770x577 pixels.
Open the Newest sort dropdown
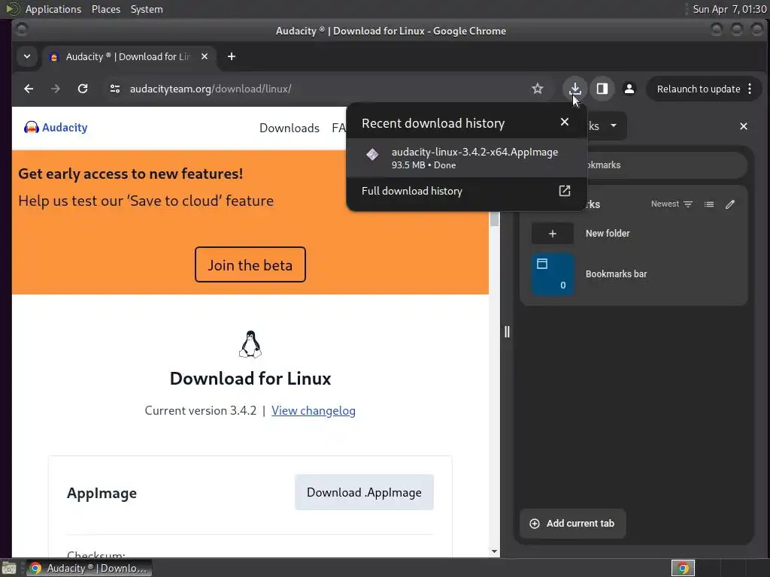[x=671, y=204]
